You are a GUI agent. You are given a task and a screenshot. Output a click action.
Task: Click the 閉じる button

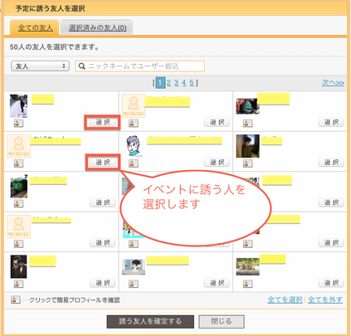coord(222,322)
